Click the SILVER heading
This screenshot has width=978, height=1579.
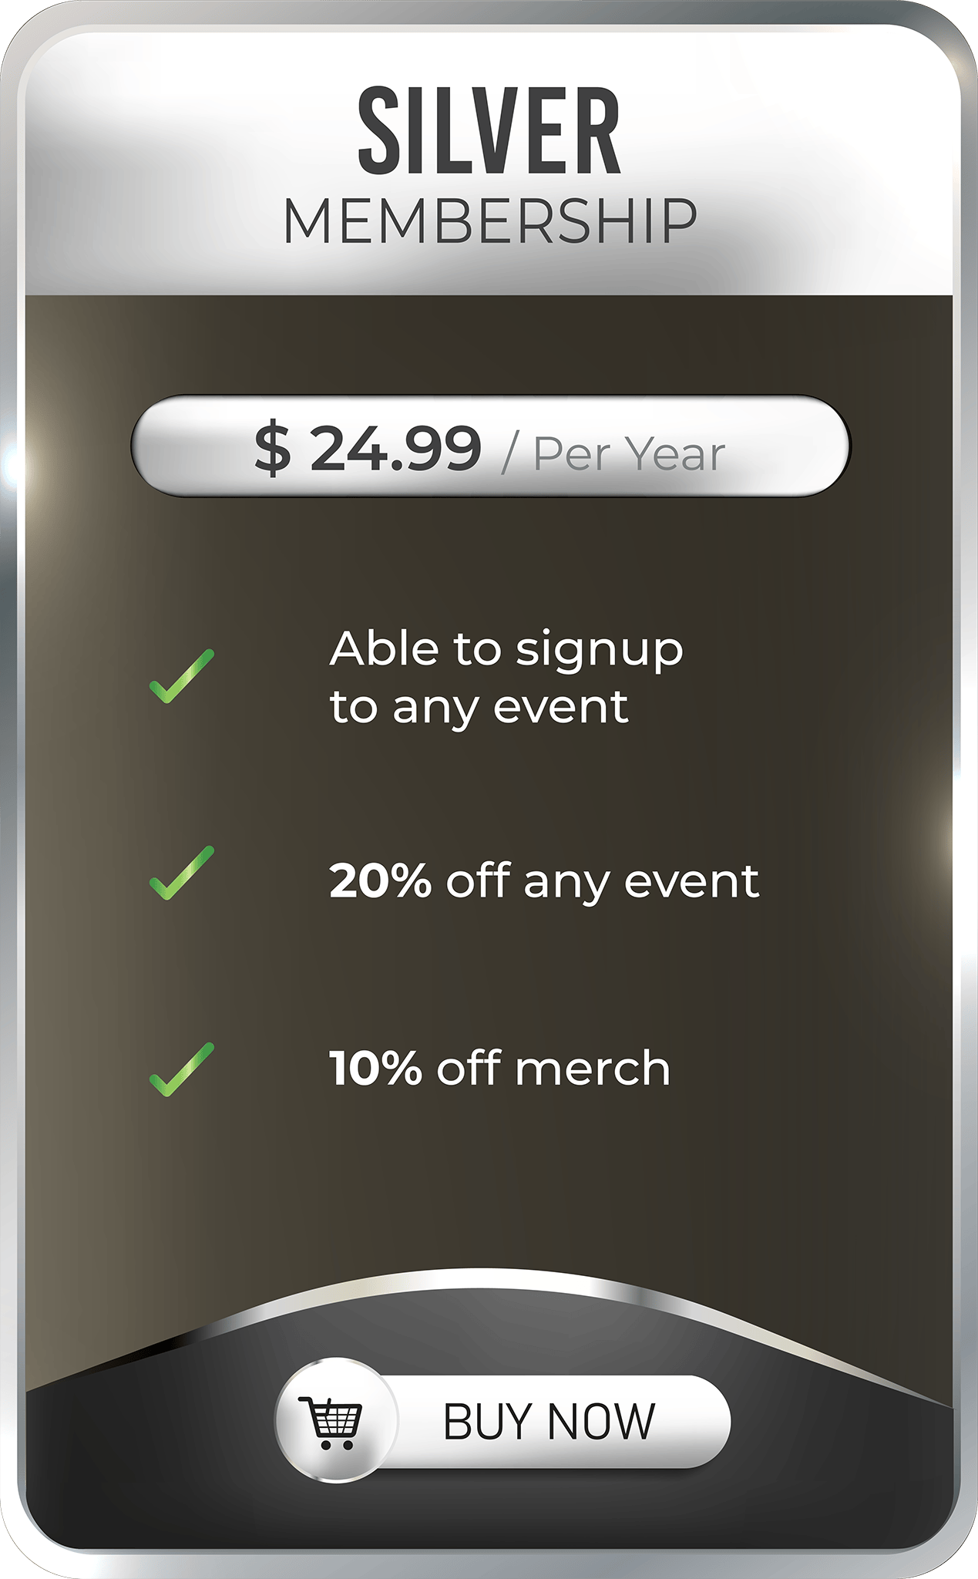(x=489, y=130)
